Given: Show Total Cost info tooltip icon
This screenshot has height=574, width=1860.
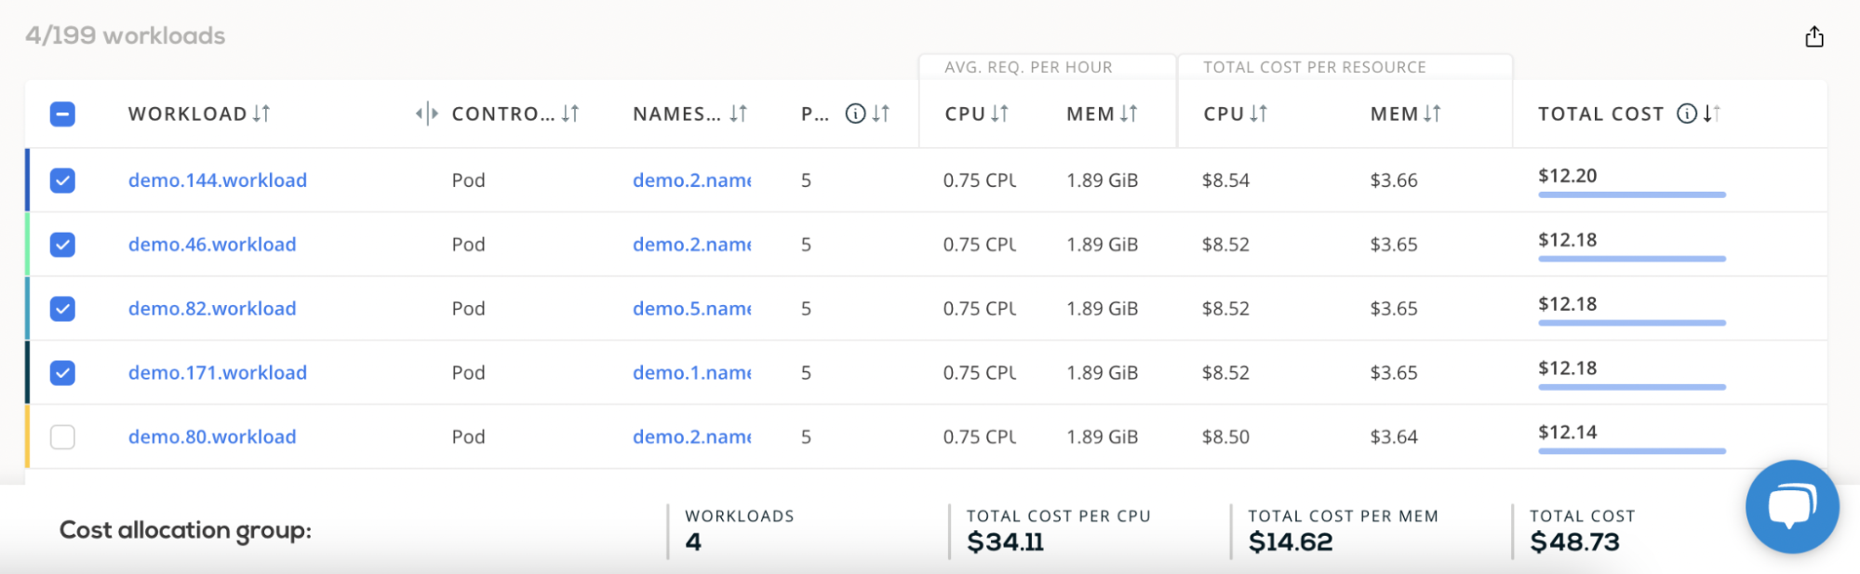Looking at the screenshot, I should coord(1687,113).
